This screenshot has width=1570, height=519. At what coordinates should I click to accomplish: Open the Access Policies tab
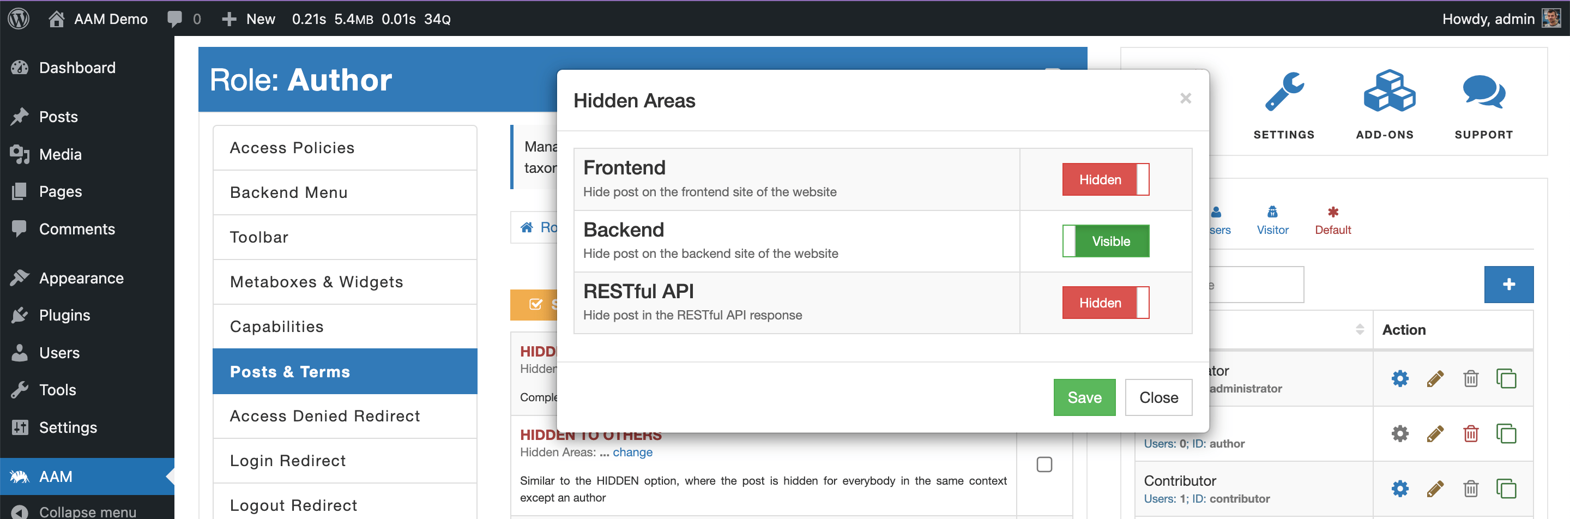(x=345, y=147)
